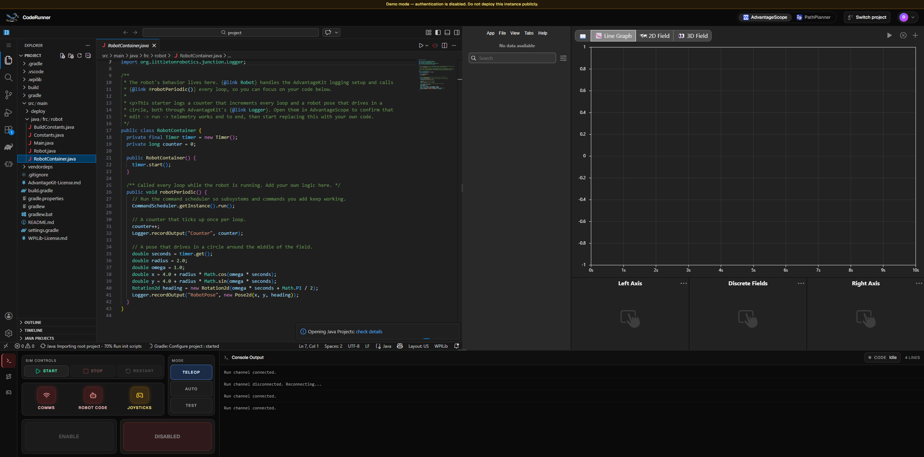This screenshot has width=924, height=457.
Task: Click the code minimap preview
Action: pos(437,75)
